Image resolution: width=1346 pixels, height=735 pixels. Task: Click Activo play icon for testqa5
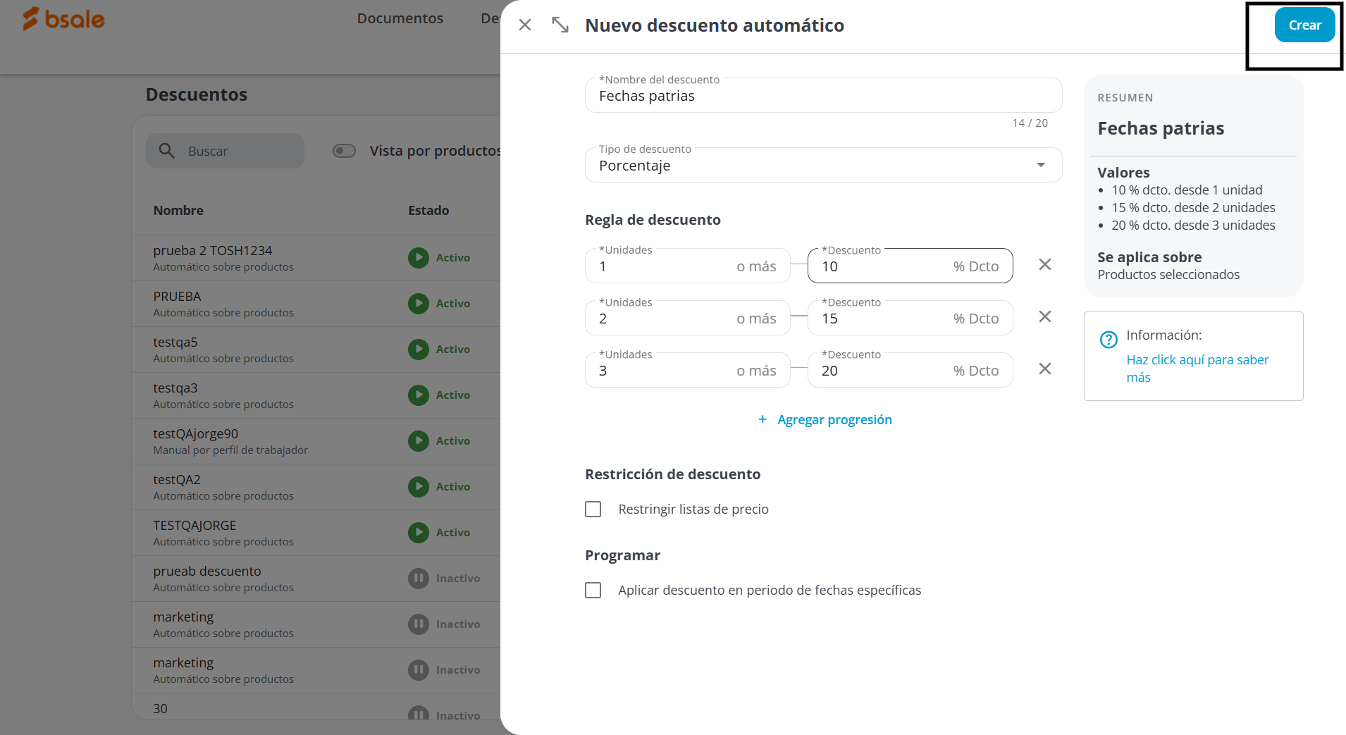click(419, 350)
